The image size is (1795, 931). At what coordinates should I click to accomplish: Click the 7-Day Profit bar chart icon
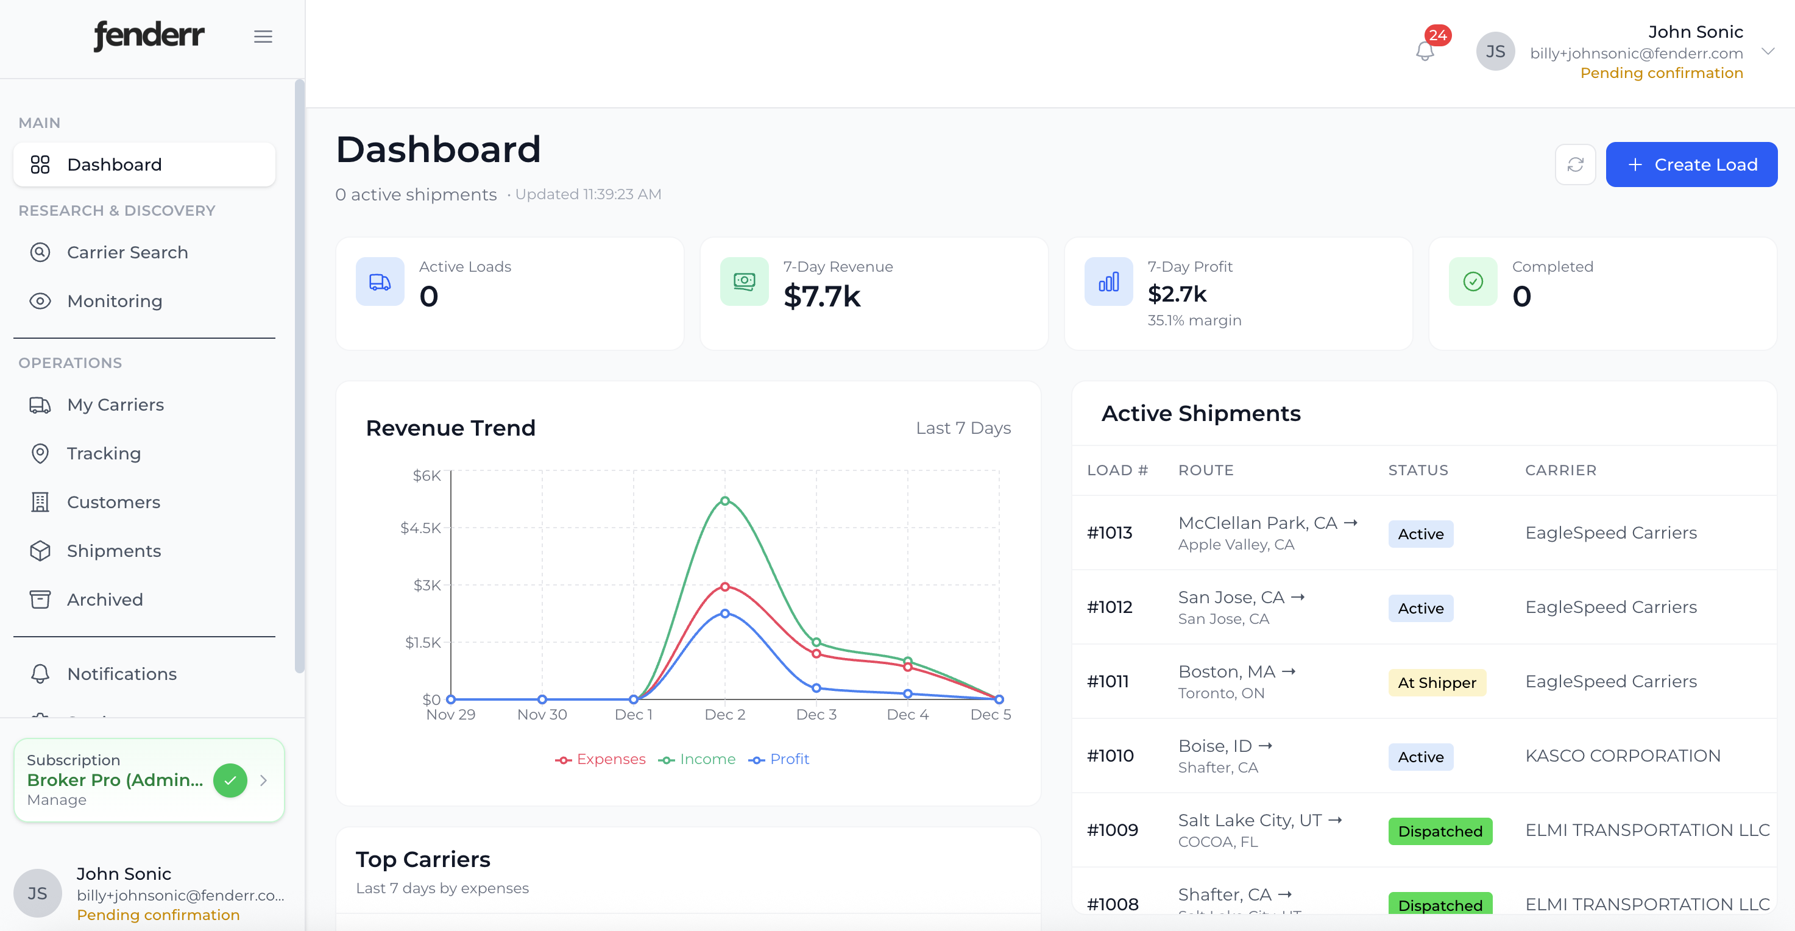pyautogui.click(x=1108, y=281)
